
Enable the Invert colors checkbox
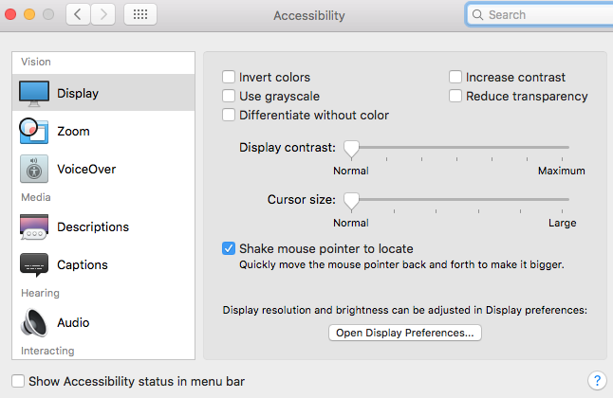click(229, 77)
